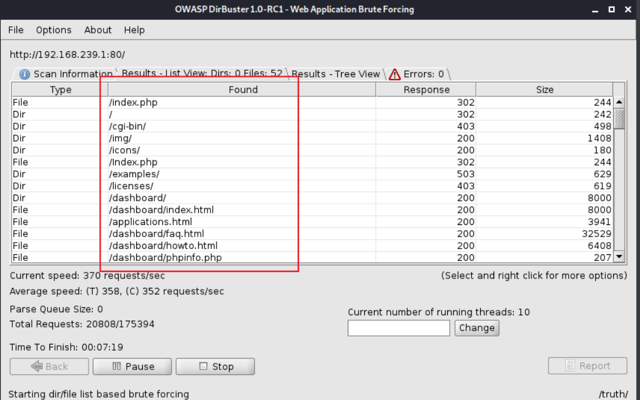
Task: Sort by the Type column header
Action: 60,90
